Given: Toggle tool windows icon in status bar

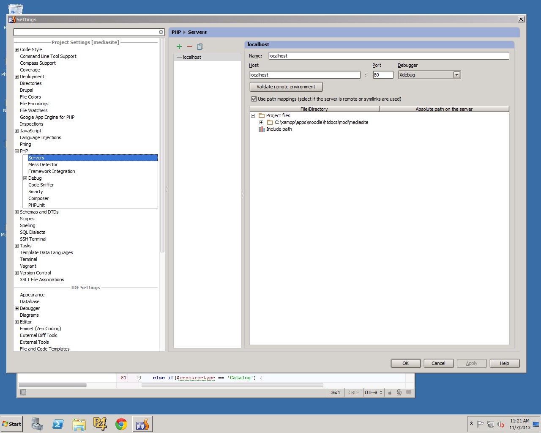Looking at the screenshot, I should tap(23, 392).
